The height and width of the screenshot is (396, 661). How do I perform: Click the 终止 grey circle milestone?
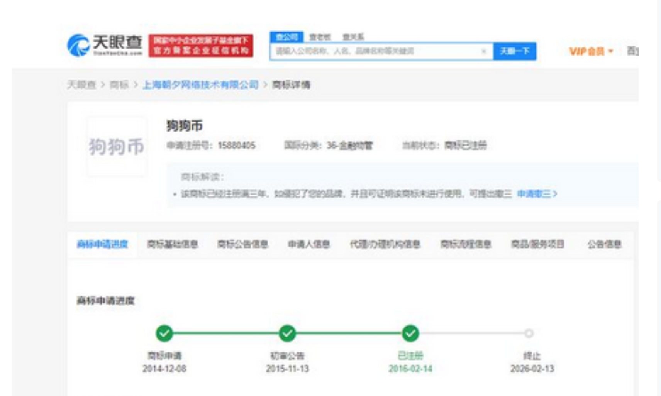(x=529, y=333)
